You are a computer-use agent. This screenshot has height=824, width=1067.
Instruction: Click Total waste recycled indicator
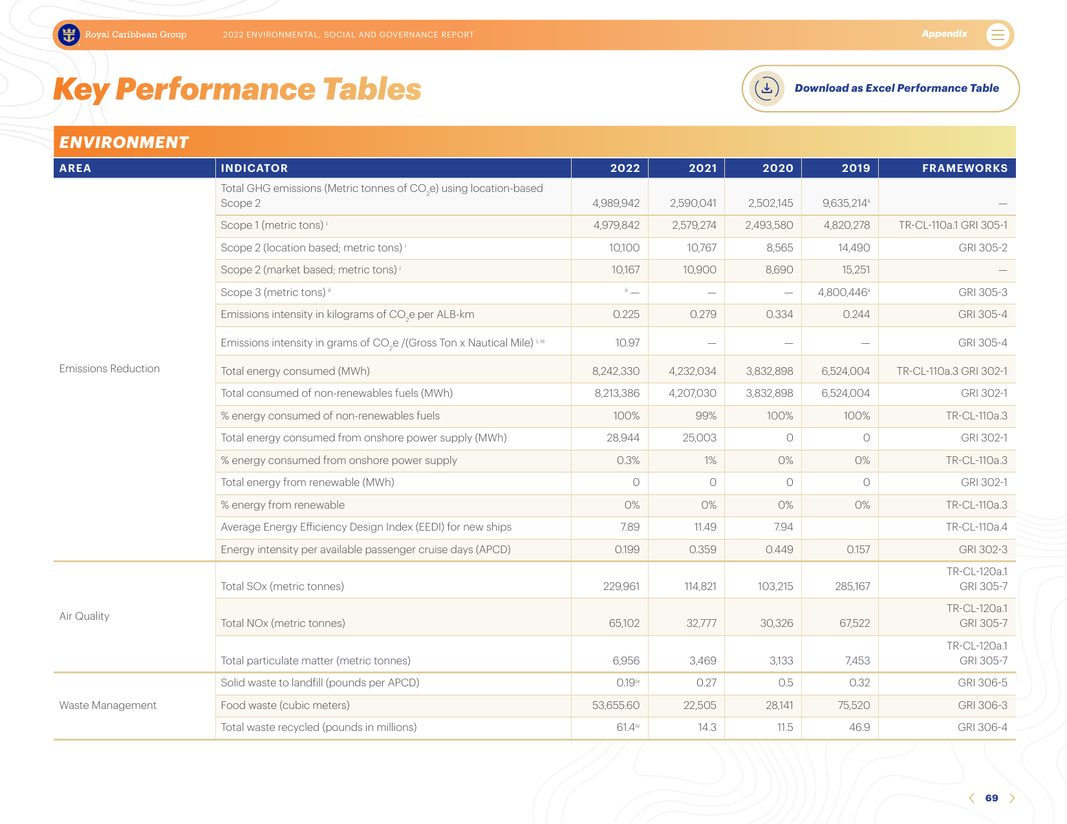click(319, 727)
